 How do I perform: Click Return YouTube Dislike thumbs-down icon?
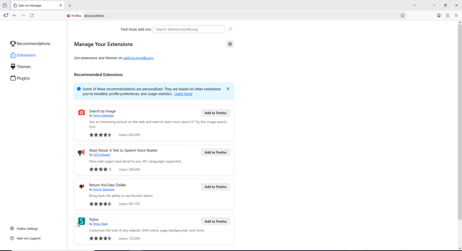pos(82,186)
